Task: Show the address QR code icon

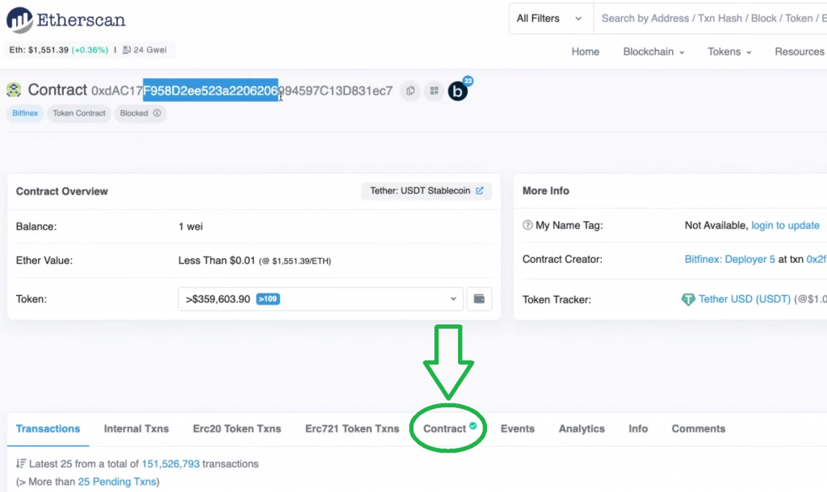Action: coord(434,90)
